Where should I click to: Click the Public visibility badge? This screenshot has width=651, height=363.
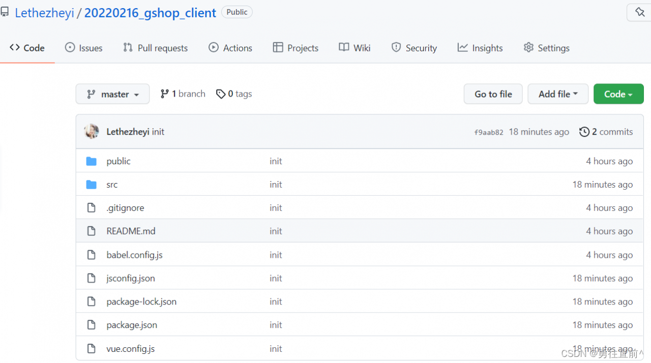coord(237,12)
